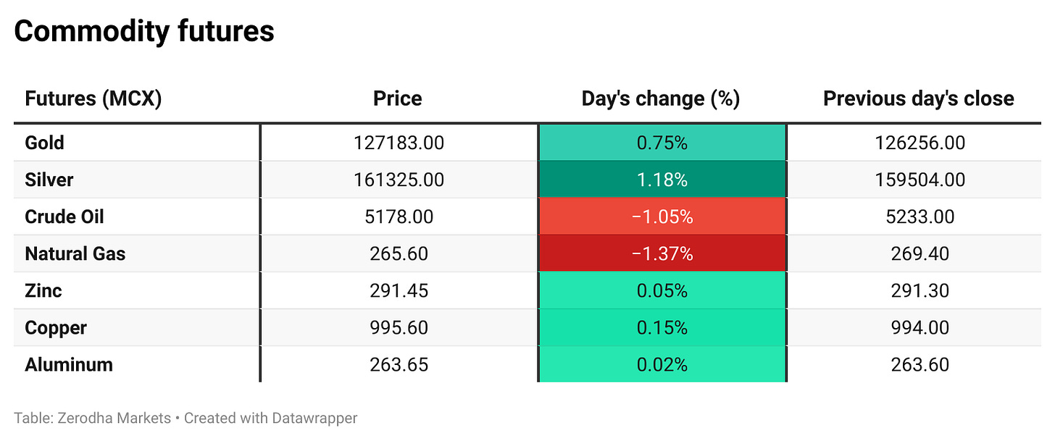Click the Zinc row label
This screenshot has height=441, width=1055.
pyautogui.click(x=43, y=290)
